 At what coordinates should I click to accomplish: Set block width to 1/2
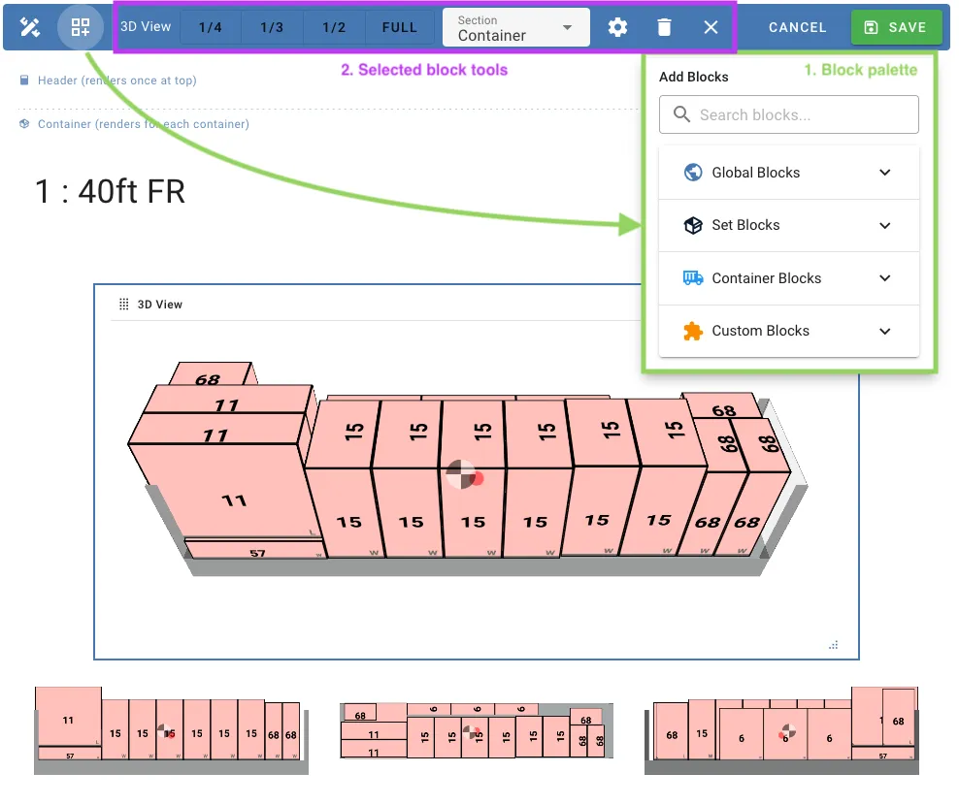334,27
